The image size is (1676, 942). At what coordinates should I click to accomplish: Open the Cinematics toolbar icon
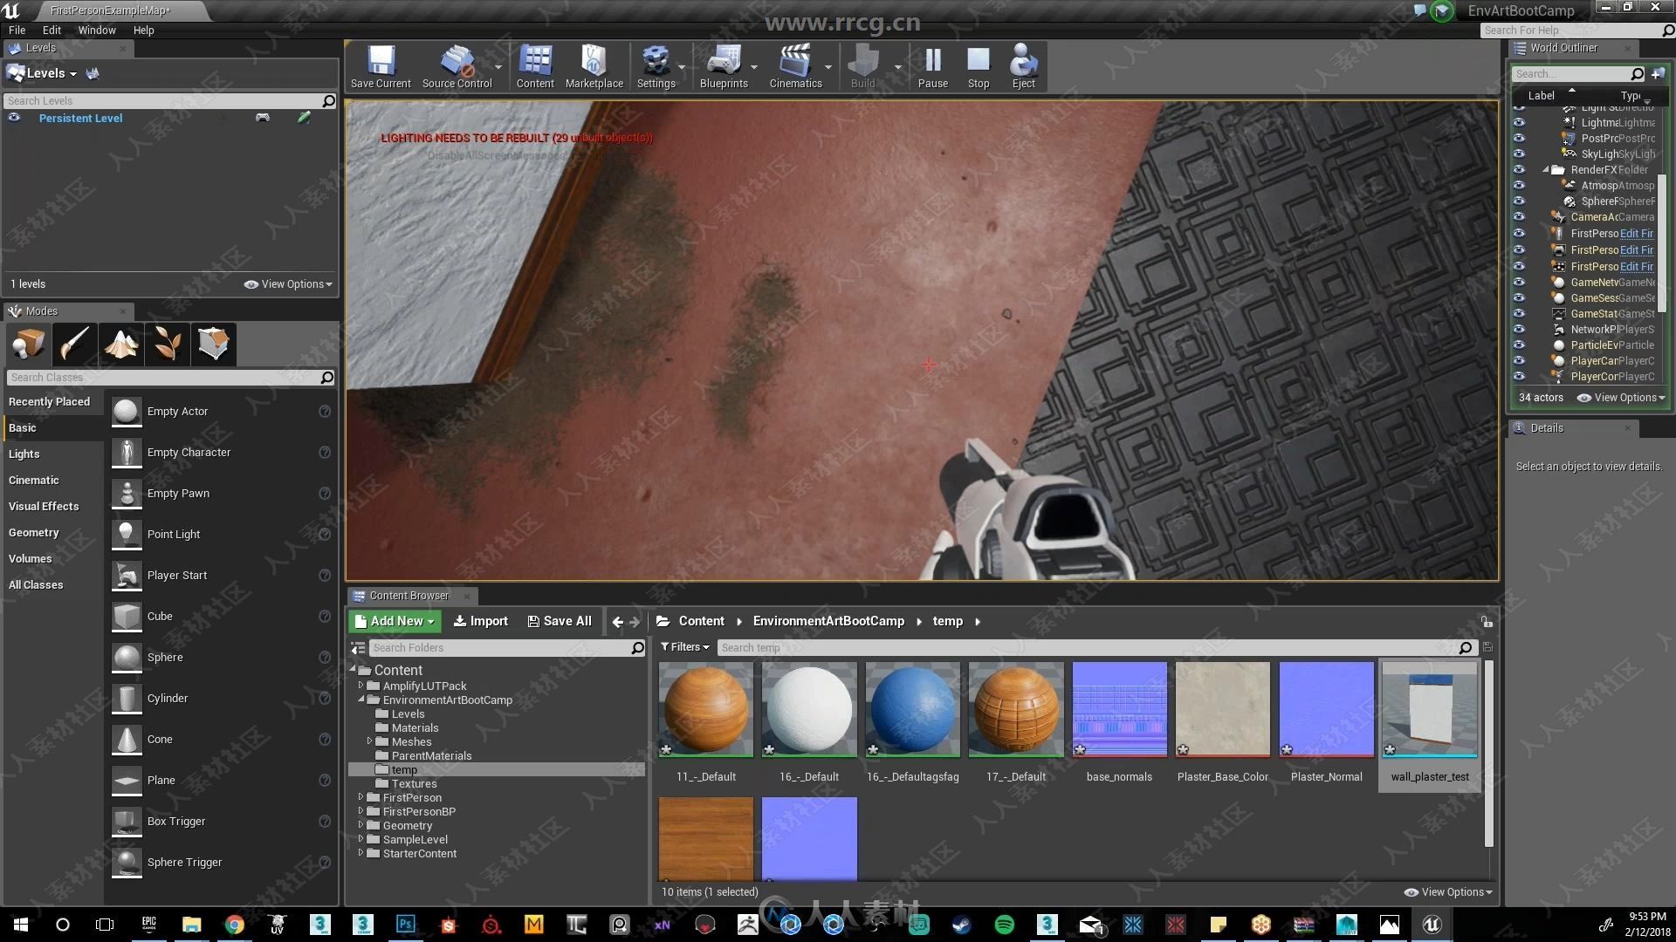tap(795, 66)
